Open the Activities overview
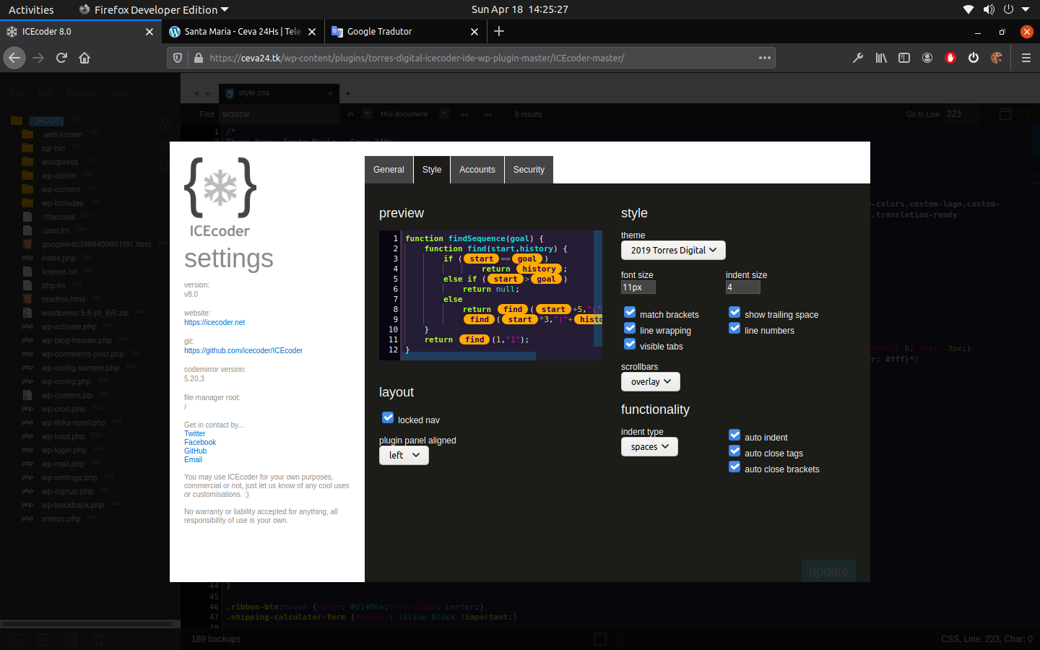Viewport: 1040px width, 650px height. coord(31,9)
